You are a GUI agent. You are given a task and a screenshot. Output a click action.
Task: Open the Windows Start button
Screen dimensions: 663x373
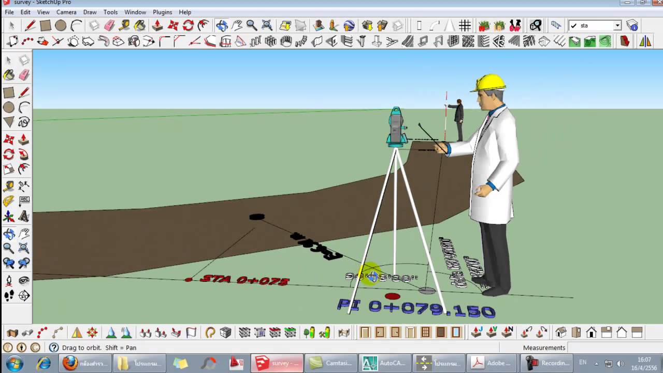point(14,363)
